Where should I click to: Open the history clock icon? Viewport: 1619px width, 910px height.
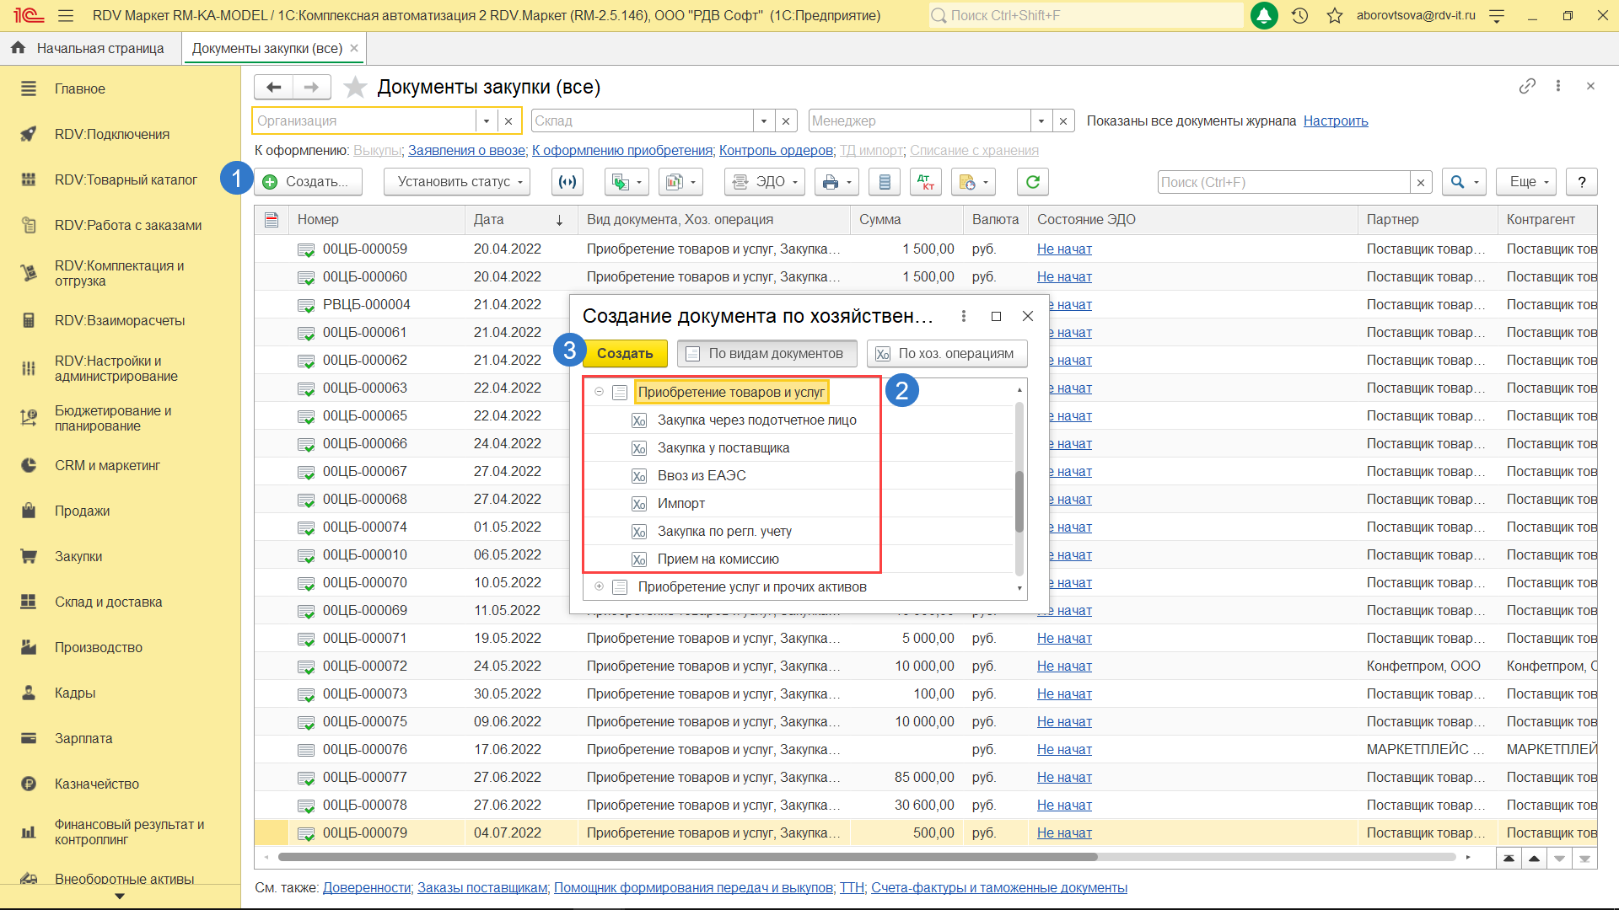pyautogui.click(x=1299, y=15)
